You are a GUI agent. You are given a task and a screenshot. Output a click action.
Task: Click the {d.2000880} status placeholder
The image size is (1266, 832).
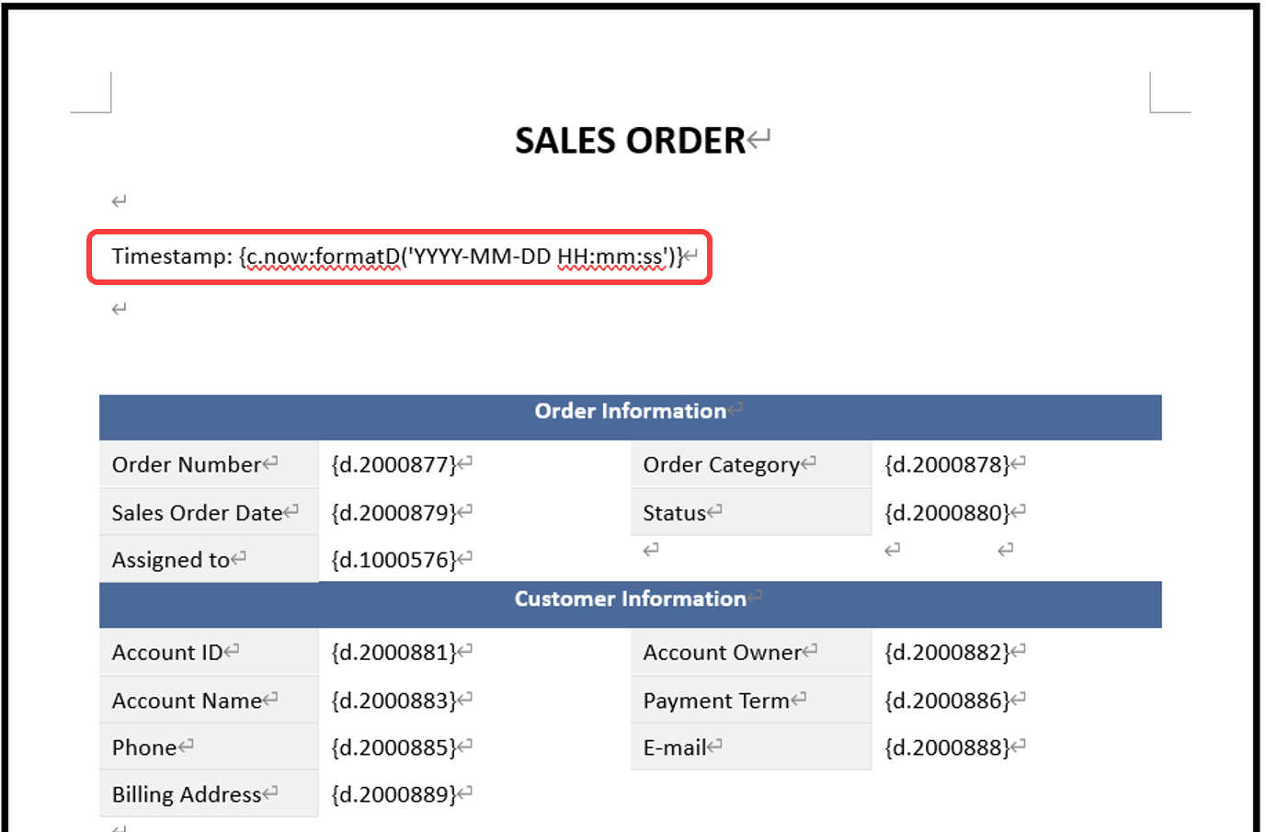point(947,513)
